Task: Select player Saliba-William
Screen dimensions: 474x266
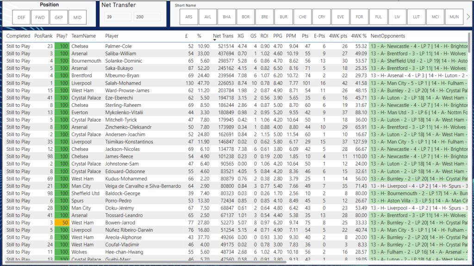Action: 121,54
